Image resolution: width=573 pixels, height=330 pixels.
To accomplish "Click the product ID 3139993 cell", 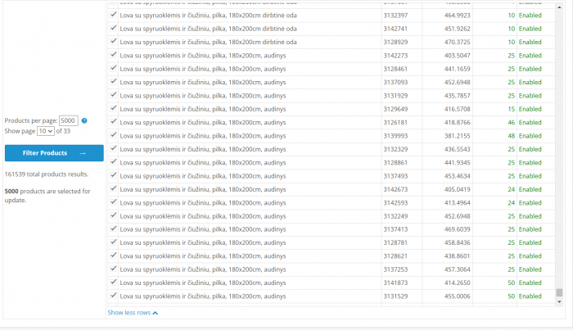I will tap(395, 136).
